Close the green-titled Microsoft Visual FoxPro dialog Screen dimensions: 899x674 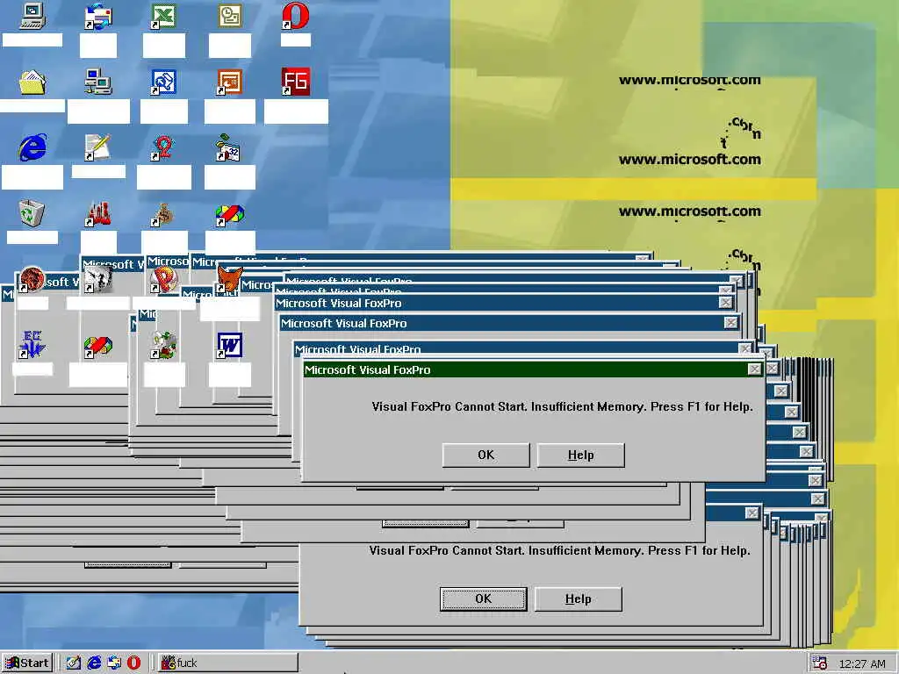point(754,369)
